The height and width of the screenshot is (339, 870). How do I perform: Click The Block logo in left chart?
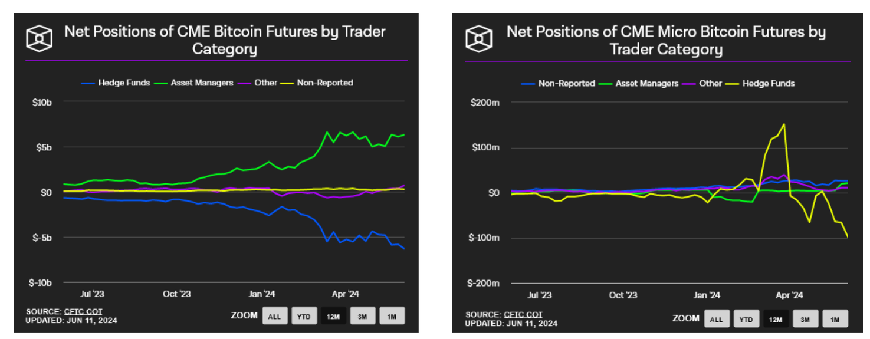(40, 38)
